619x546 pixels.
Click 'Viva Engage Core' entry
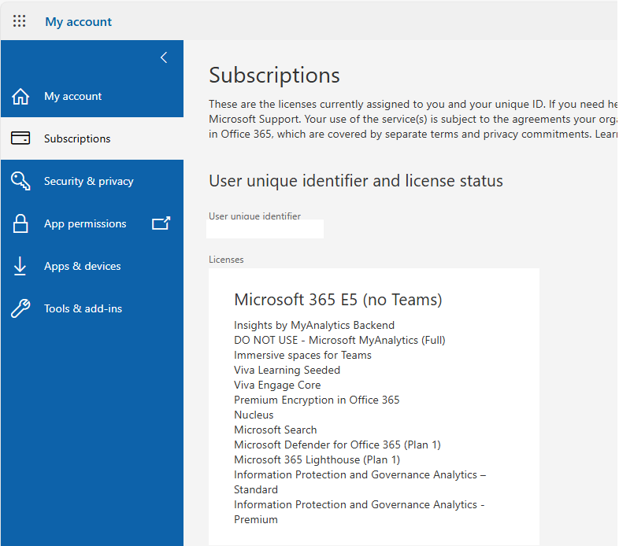tap(277, 385)
